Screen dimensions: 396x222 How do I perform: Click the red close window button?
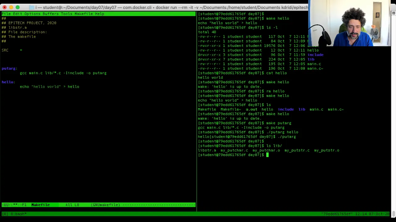4,7
